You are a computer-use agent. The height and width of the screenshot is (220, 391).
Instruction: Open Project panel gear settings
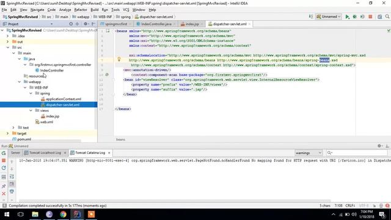pos(86,24)
